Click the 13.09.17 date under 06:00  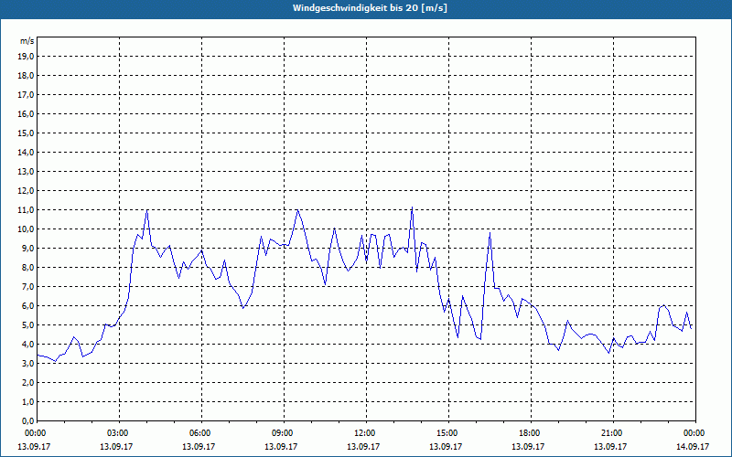tap(199, 446)
